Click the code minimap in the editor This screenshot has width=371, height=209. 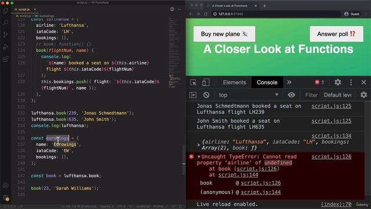(x=174, y=52)
